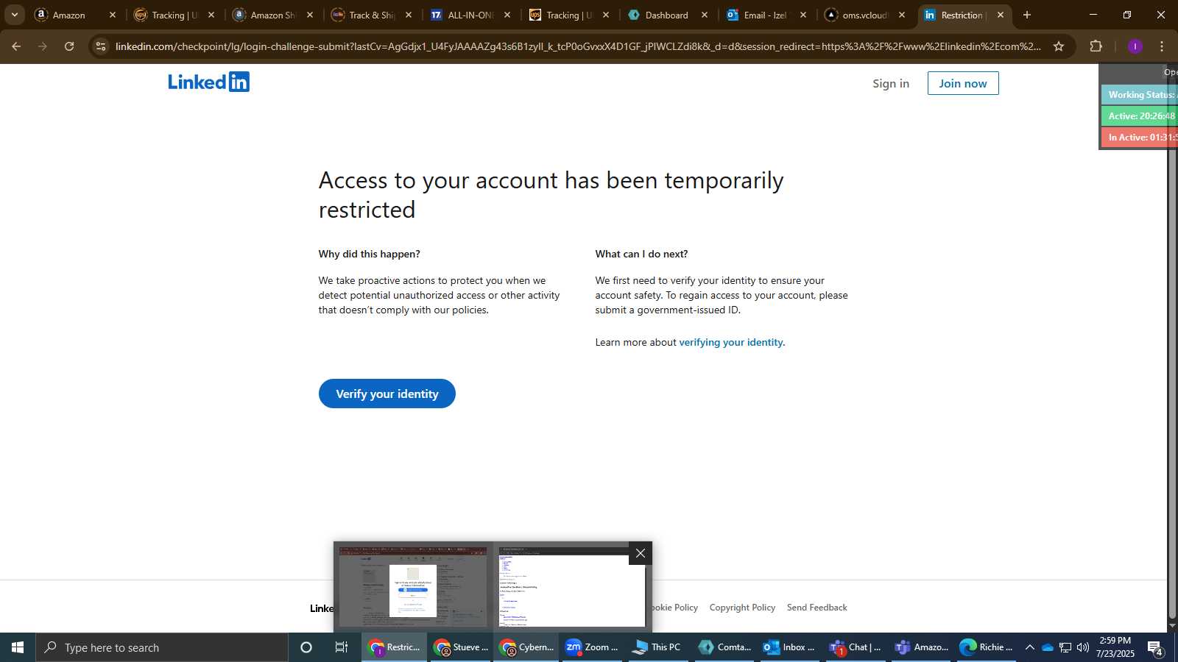Select the right Chrome window preview thumbnail
The height and width of the screenshot is (662, 1178).
click(572, 587)
